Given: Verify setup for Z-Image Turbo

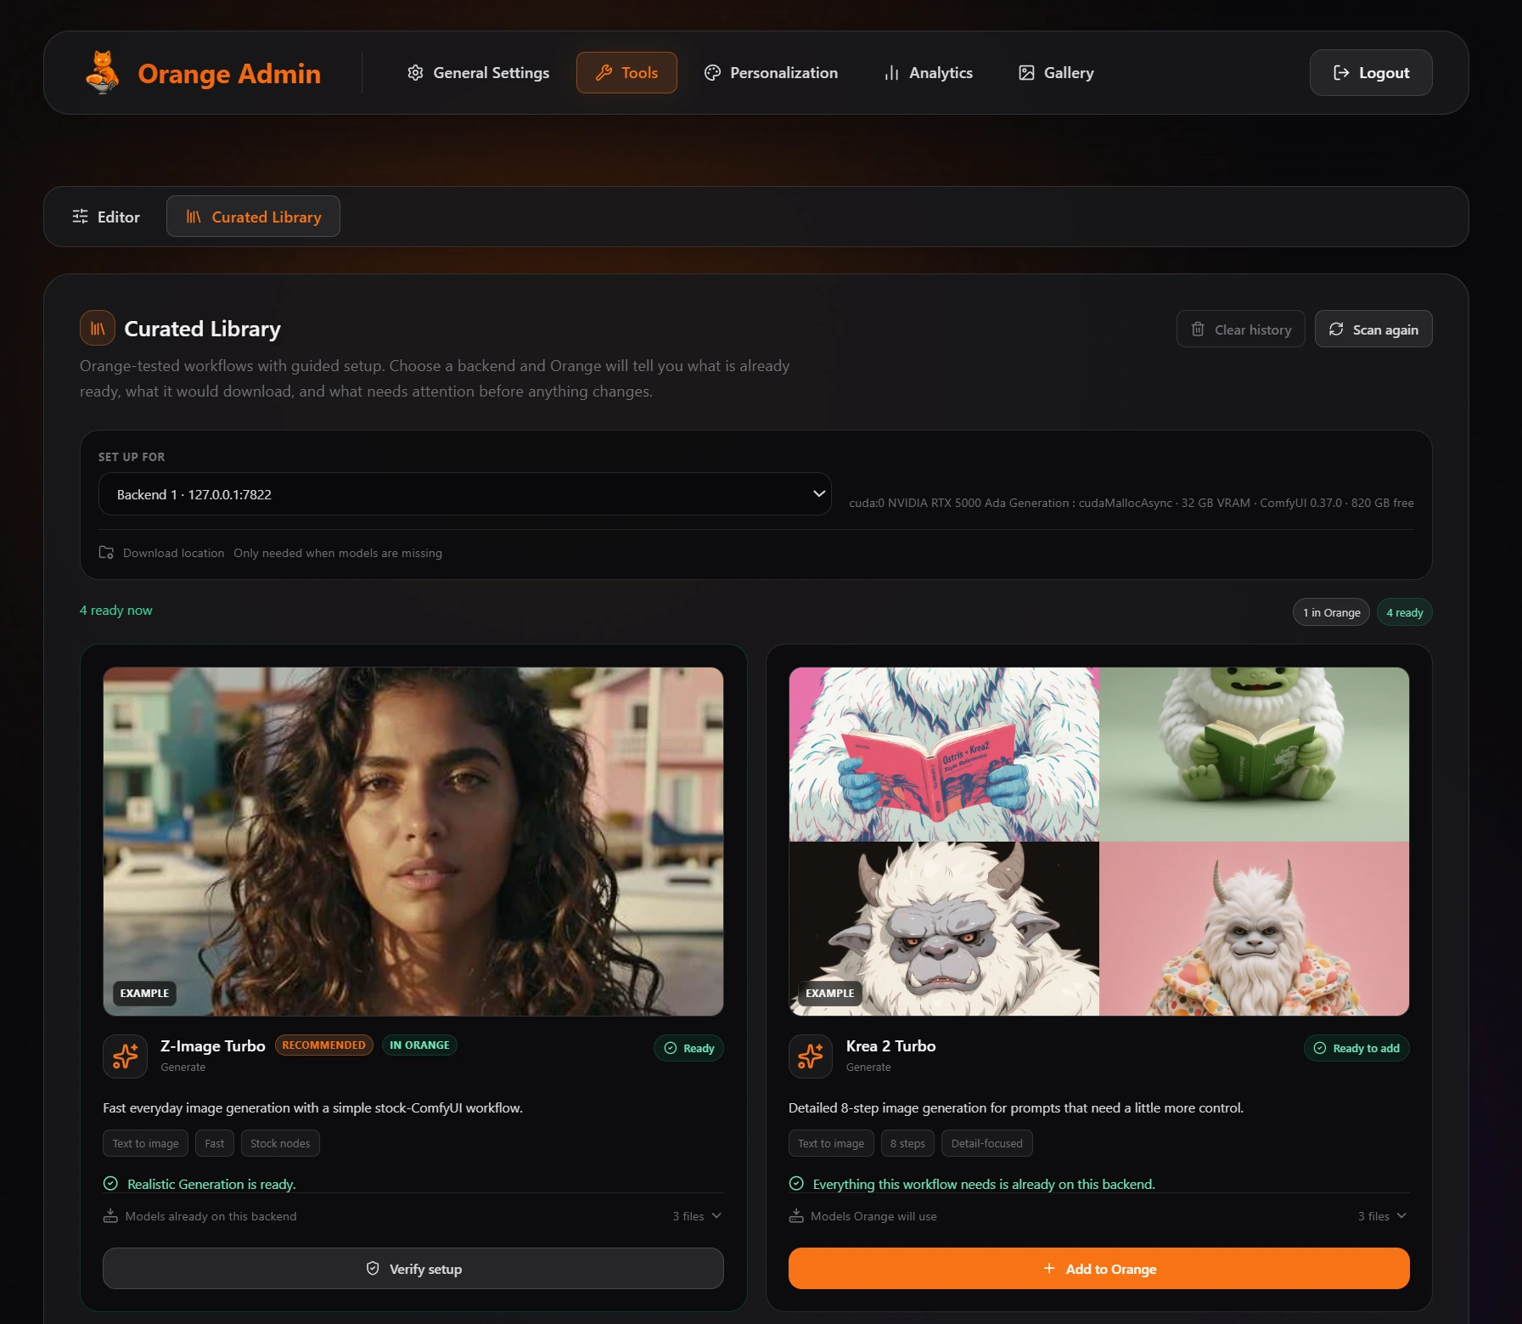Looking at the screenshot, I should click(x=413, y=1268).
